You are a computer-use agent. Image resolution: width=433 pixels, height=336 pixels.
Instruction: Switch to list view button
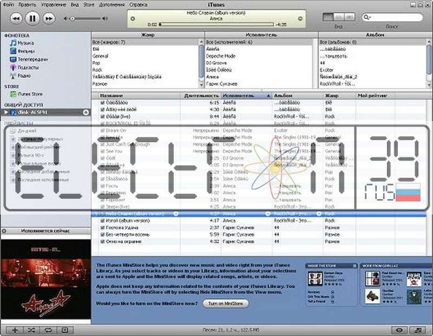click(x=328, y=17)
